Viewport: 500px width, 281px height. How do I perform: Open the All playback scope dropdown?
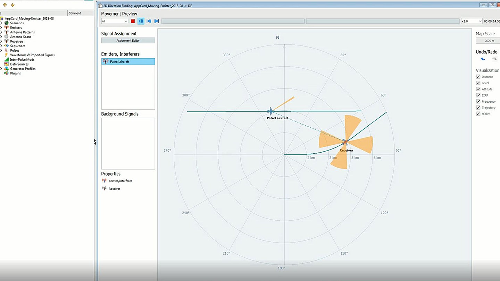pos(126,21)
